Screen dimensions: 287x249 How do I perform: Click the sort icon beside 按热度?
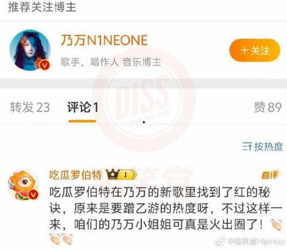247,147
